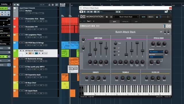Select the EII Backwards strimgs track
The width and height of the screenshot is (184, 104).
pyautogui.click(x=34, y=59)
